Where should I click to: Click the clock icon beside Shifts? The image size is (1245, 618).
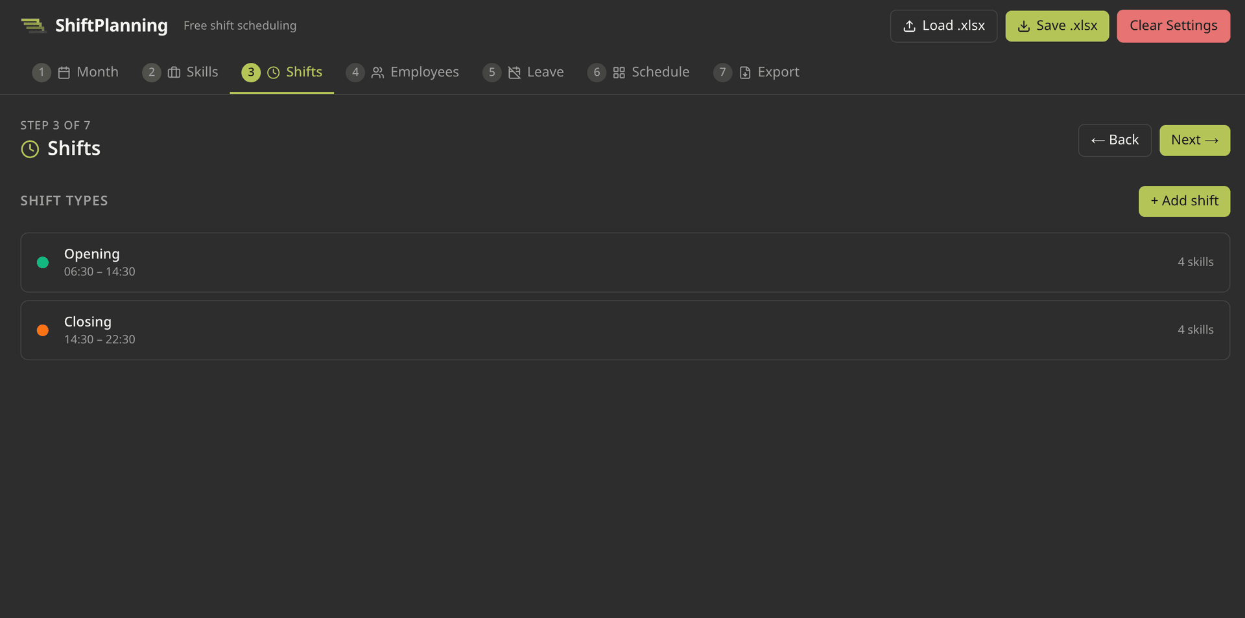273,73
